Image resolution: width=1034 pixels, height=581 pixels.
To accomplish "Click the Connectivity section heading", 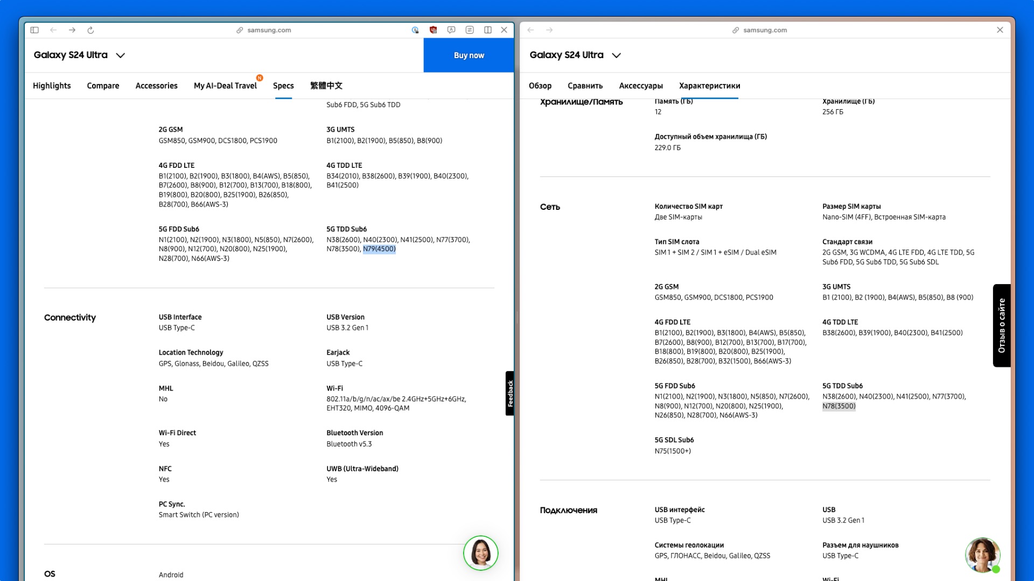I will click(x=70, y=317).
